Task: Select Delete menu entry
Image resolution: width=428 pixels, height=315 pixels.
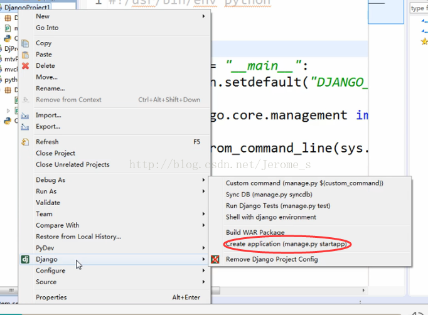Action: click(45, 66)
